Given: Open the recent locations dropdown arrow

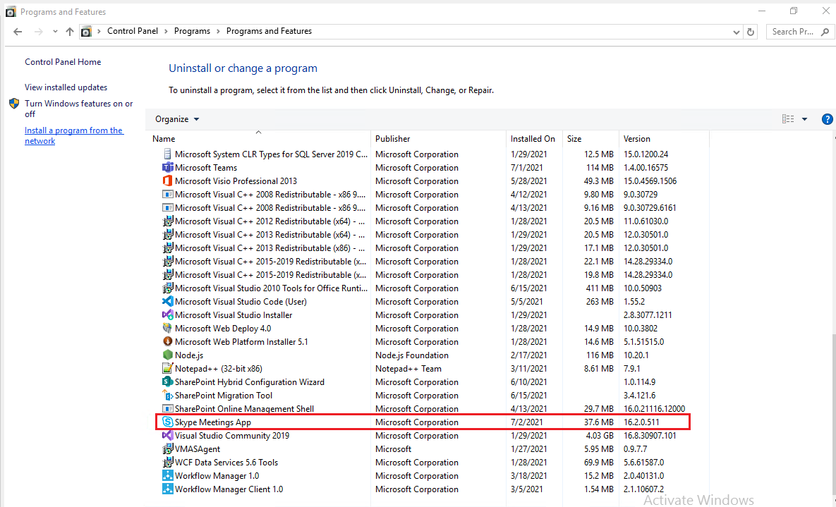Looking at the screenshot, I should [x=55, y=32].
